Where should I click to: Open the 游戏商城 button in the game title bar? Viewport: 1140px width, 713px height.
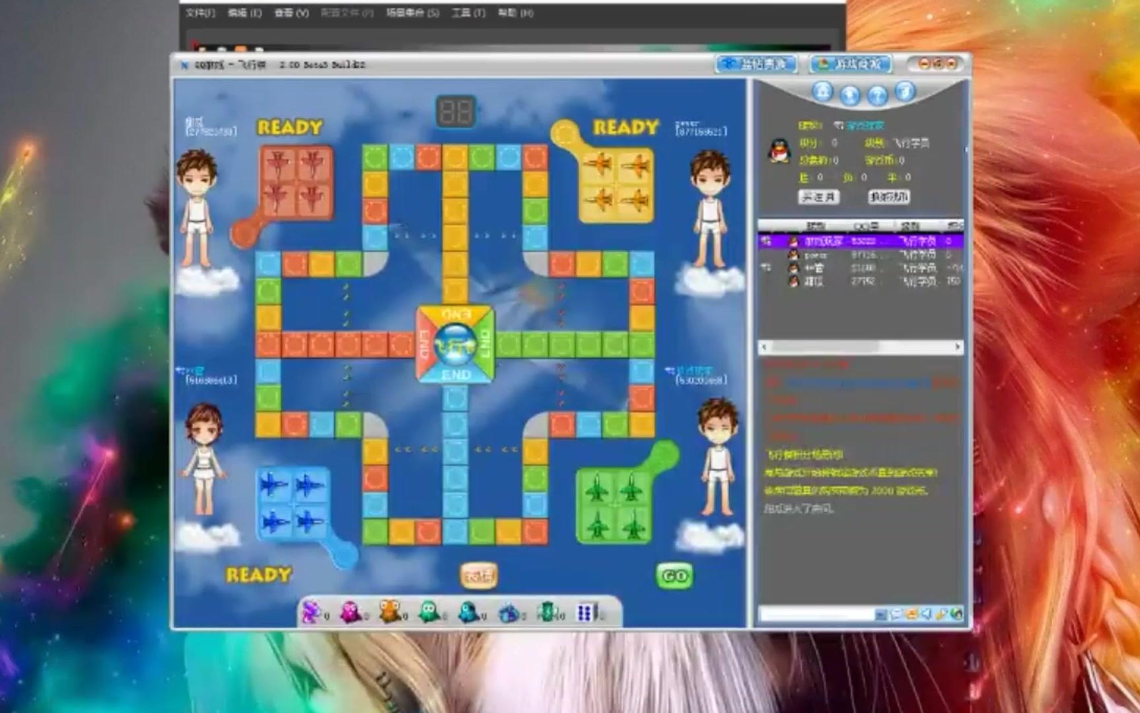pos(851,64)
